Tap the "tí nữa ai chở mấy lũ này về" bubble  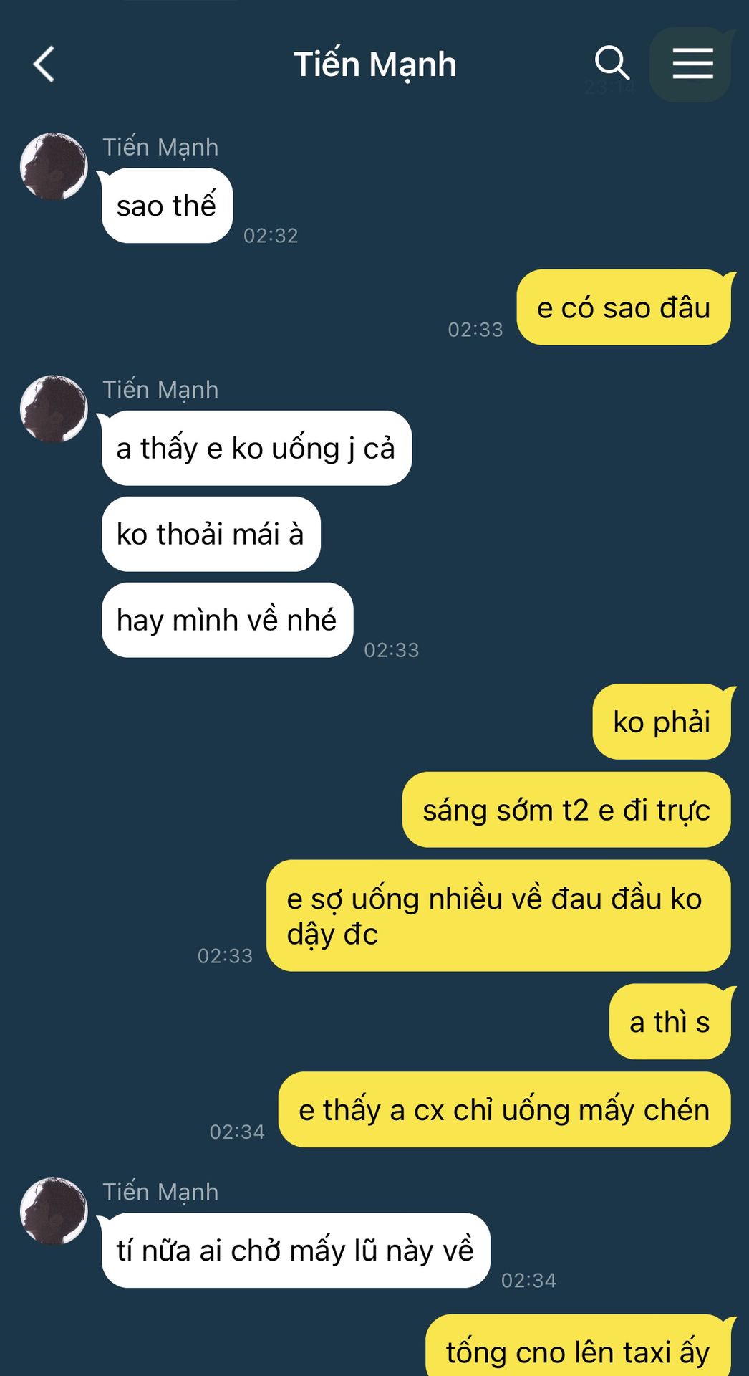pyautogui.click(x=296, y=1251)
